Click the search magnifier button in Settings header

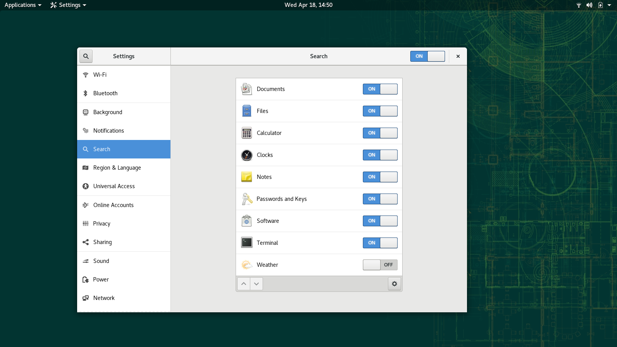tap(86, 56)
